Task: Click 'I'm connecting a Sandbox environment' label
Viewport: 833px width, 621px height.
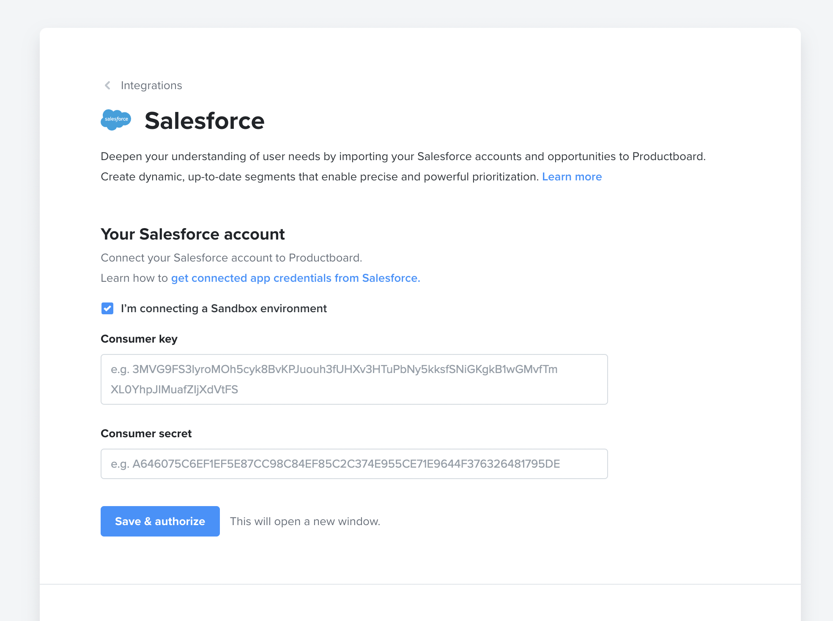Action: [224, 308]
